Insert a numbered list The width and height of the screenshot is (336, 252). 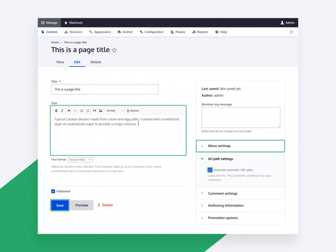click(x=87, y=111)
